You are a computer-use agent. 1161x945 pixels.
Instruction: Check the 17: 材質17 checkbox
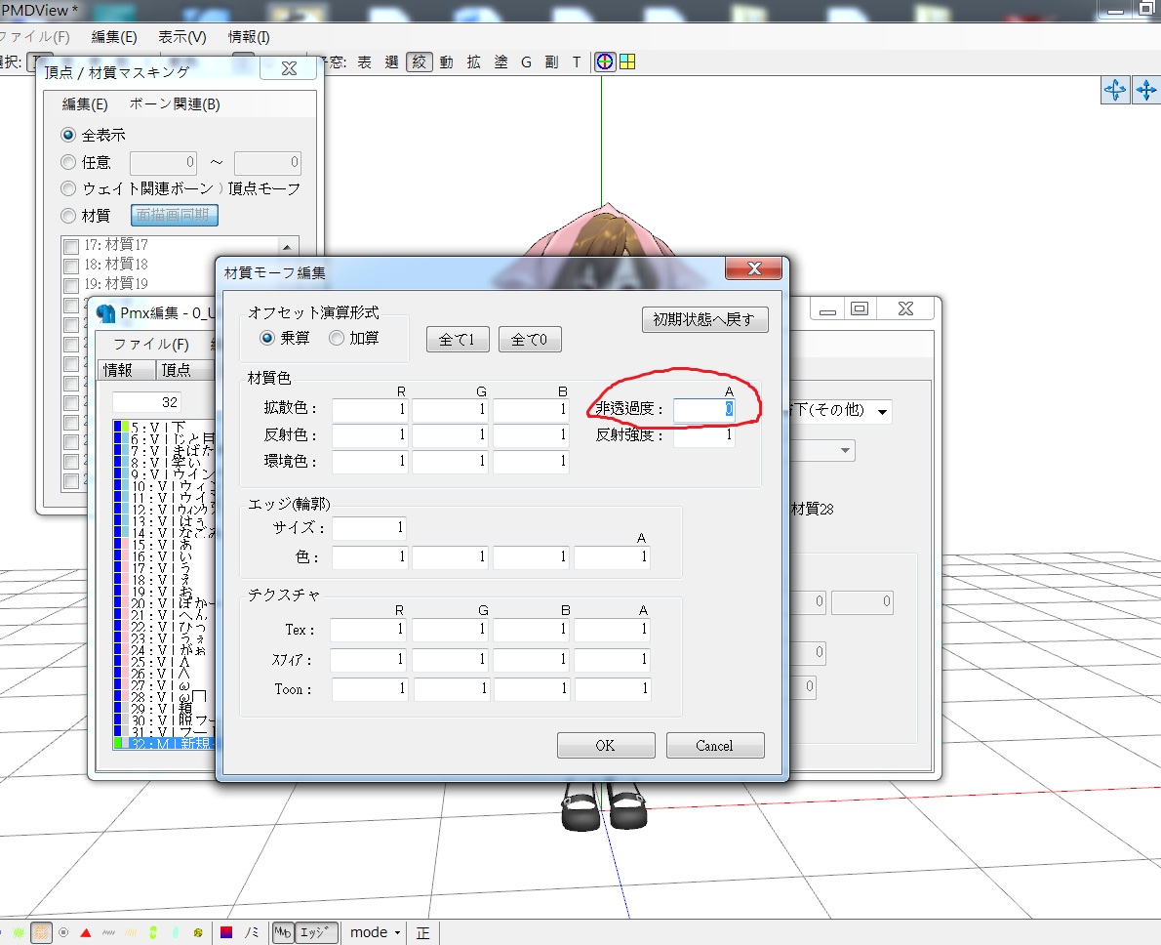click(x=72, y=245)
